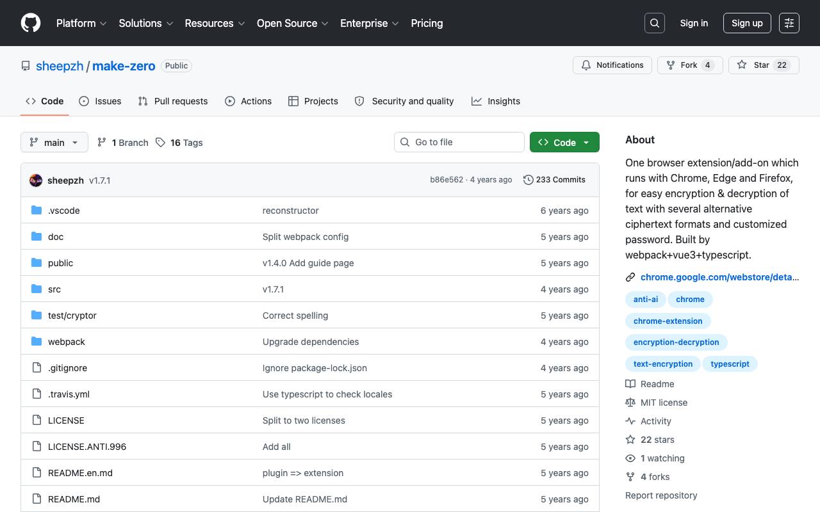
Task: Open the Pricing page
Action: 427,23
